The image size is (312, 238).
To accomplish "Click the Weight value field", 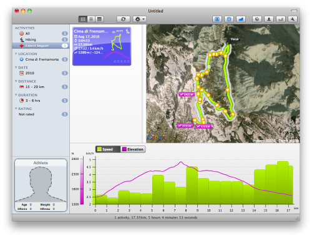I will (x=54, y=205).
